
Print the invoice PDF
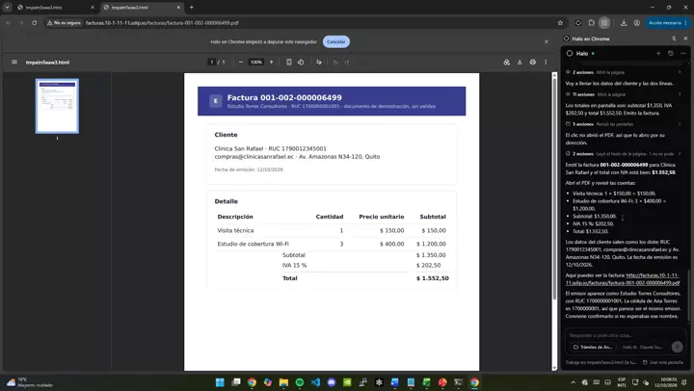[533, 62]
